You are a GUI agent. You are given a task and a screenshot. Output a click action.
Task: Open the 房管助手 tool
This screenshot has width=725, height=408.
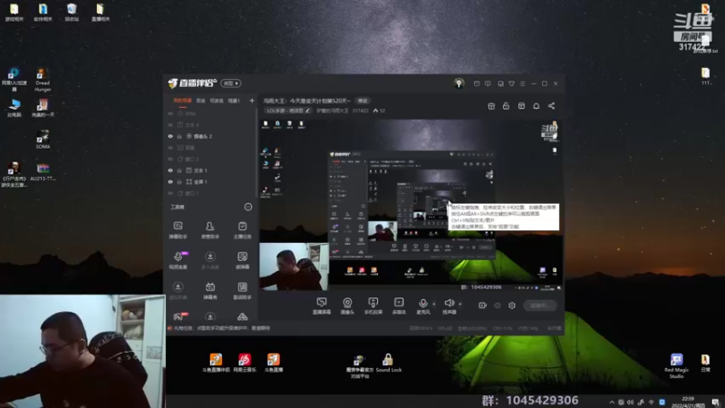(x=210, y=229)
